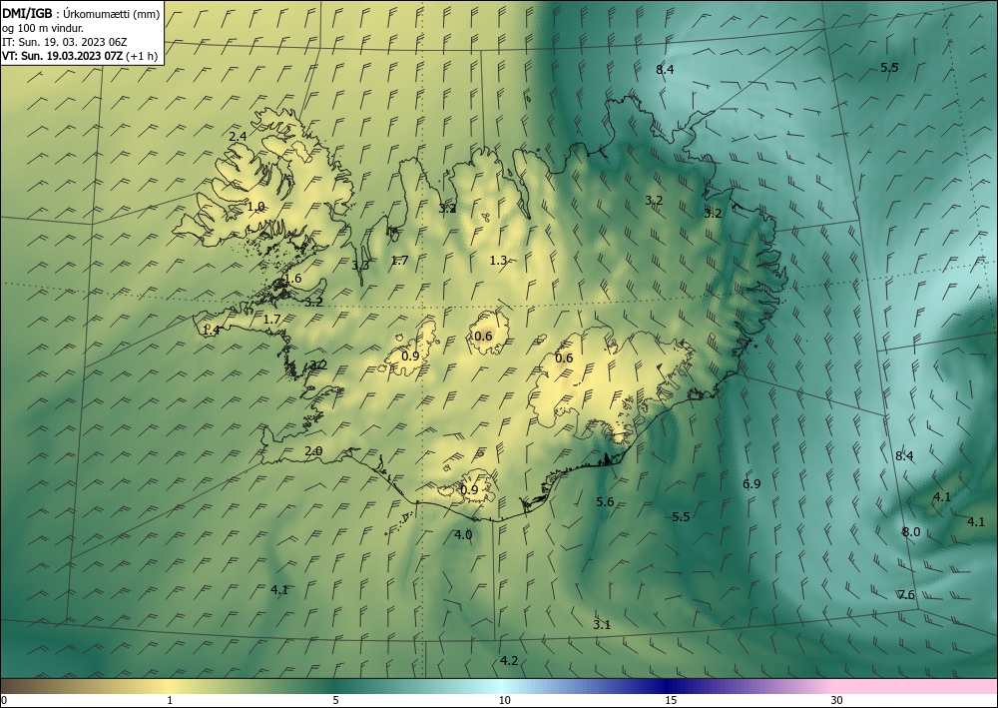The height and width of the screenshot is (708, 998).
Task: Click the 1.6 value label
Action: [292, 279]
